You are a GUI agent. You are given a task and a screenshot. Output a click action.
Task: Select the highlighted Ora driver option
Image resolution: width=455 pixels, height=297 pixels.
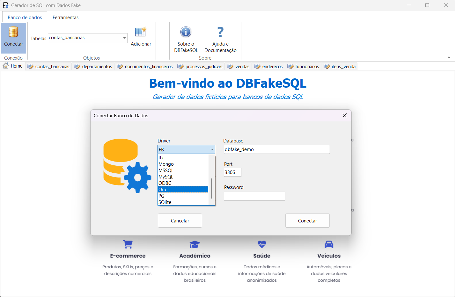click(183, 190)
